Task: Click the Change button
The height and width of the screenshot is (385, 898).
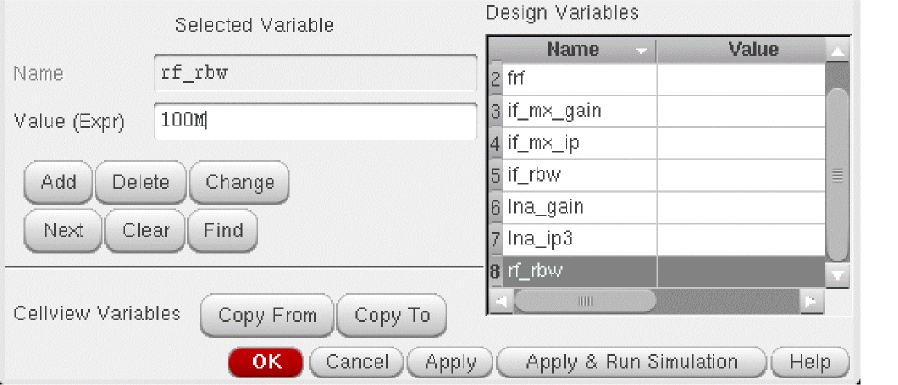Action: pyautogui.click(x=240, y=183)
